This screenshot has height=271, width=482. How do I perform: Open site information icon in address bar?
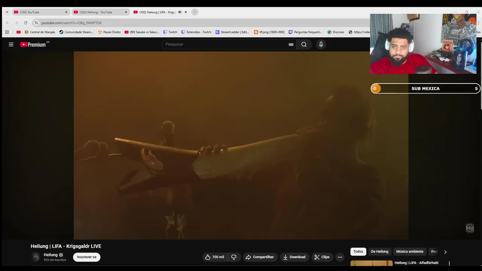click(x=36, y=23)
